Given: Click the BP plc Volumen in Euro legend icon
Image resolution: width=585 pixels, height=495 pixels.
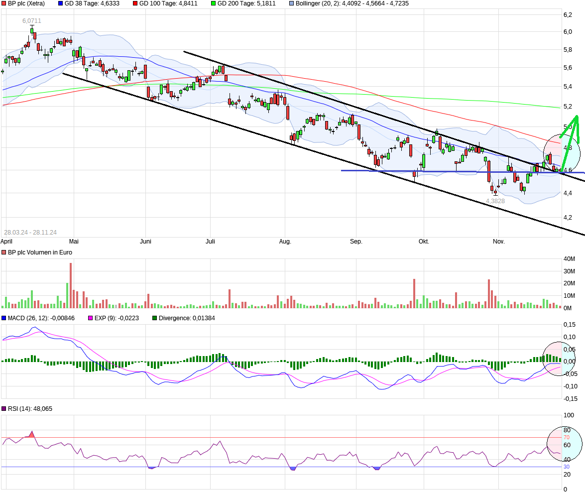Looking at the screenshot, I should click(x=4, y=252).
